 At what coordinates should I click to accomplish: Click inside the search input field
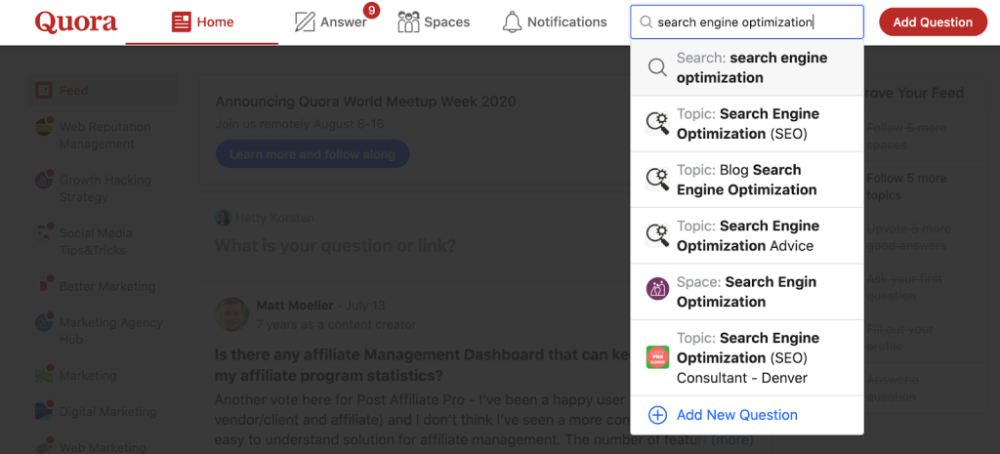click(x=747, y=22)
